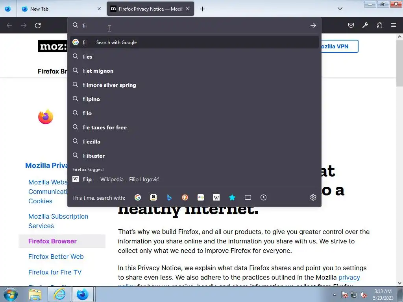Click the Firefox taskbar button
403x302 pixels.
(x=83, y=295)
